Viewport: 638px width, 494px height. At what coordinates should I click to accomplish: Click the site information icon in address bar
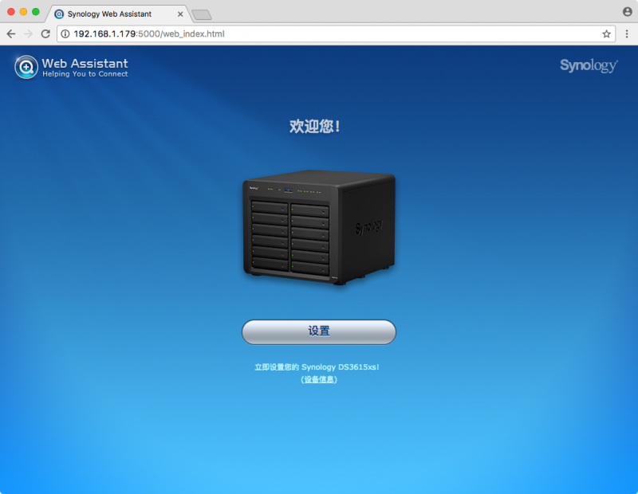click(x=65, y=33)
